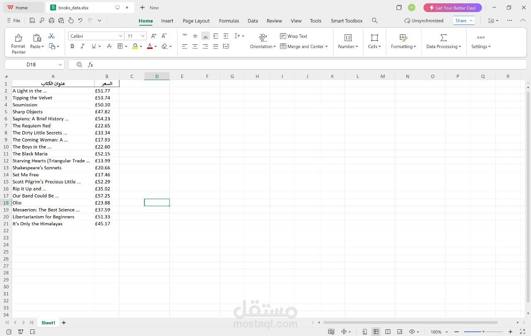Click the Decrease Indent icon
This screenshot has width=531, height=336.
(216, 36)
